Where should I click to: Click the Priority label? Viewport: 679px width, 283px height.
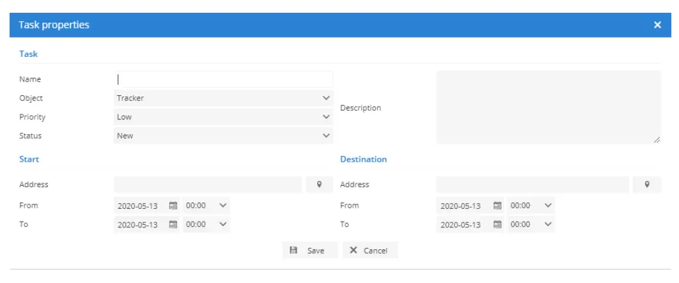32,117
